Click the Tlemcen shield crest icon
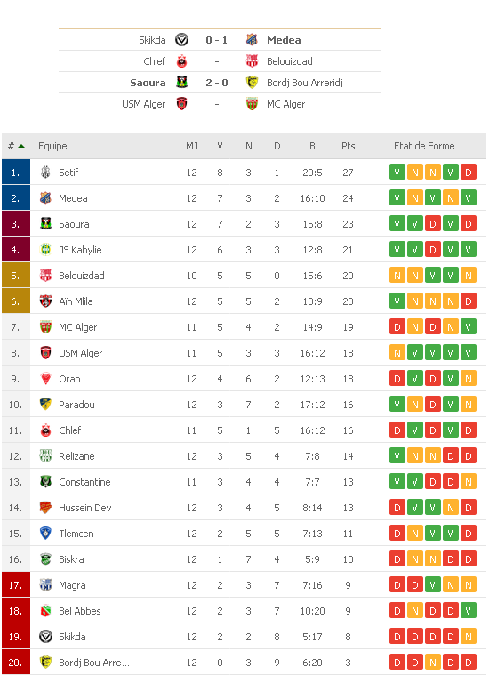 pyautogui.click(x=45, y=534)
